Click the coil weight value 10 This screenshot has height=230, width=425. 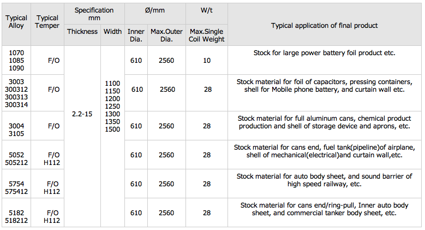click(x=207, y=61)
